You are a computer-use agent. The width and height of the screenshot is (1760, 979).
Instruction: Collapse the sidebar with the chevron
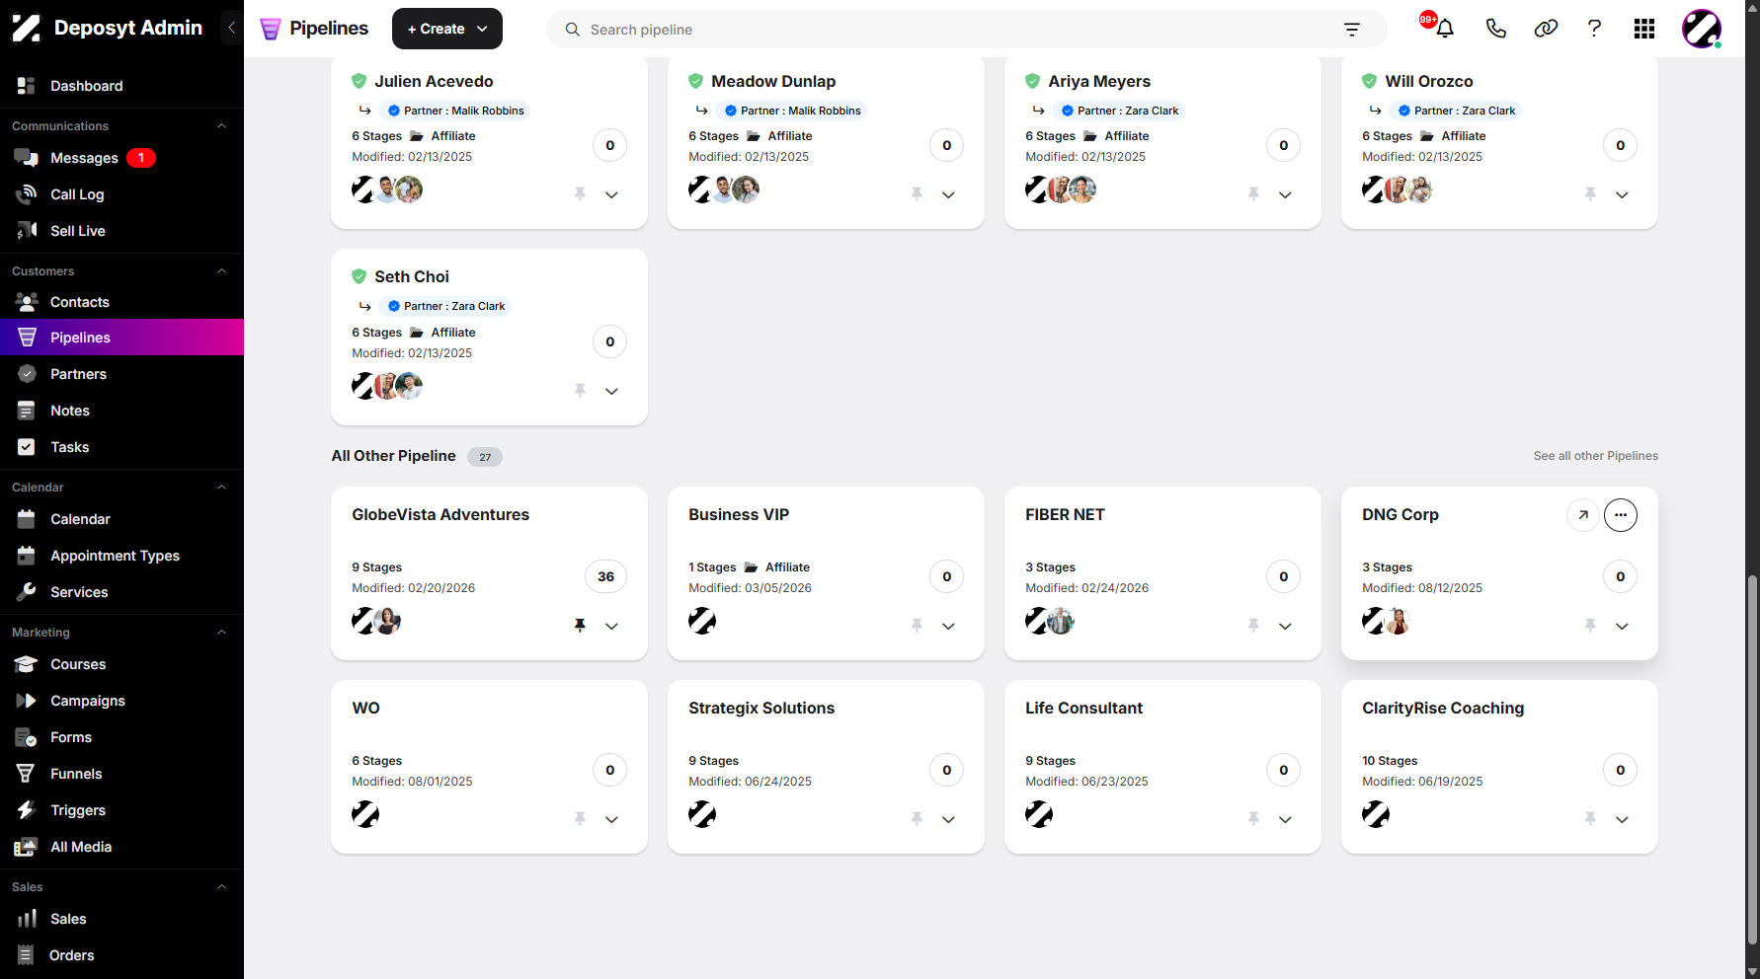231,28
